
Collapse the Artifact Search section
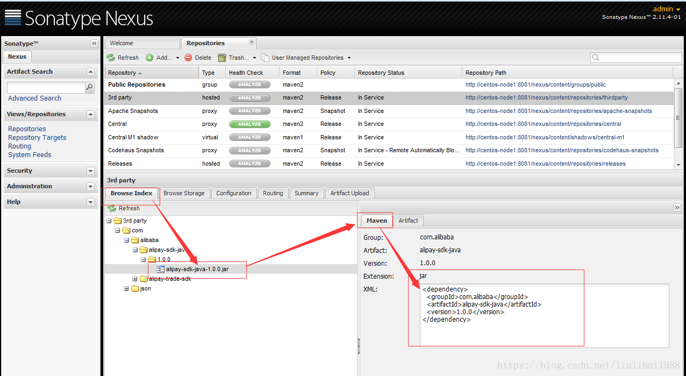point(90,72)
